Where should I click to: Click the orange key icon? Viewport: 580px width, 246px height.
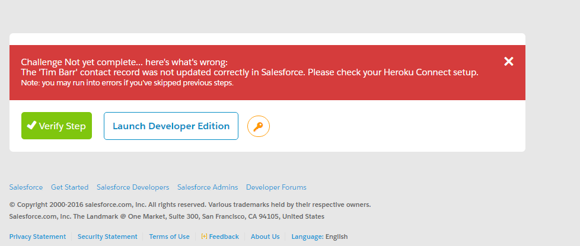258,126
